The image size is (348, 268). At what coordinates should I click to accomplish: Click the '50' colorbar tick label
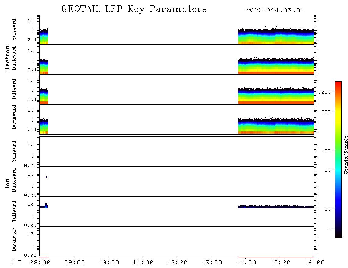(x=328, y=170)
